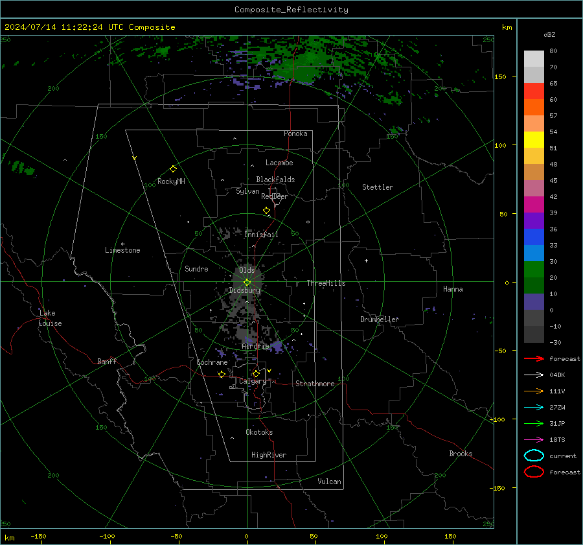583x545 pixels.
Task: Pick the orange 60-57 dBZ swatch
Action: pyautogui.click(x=534, y=107)
